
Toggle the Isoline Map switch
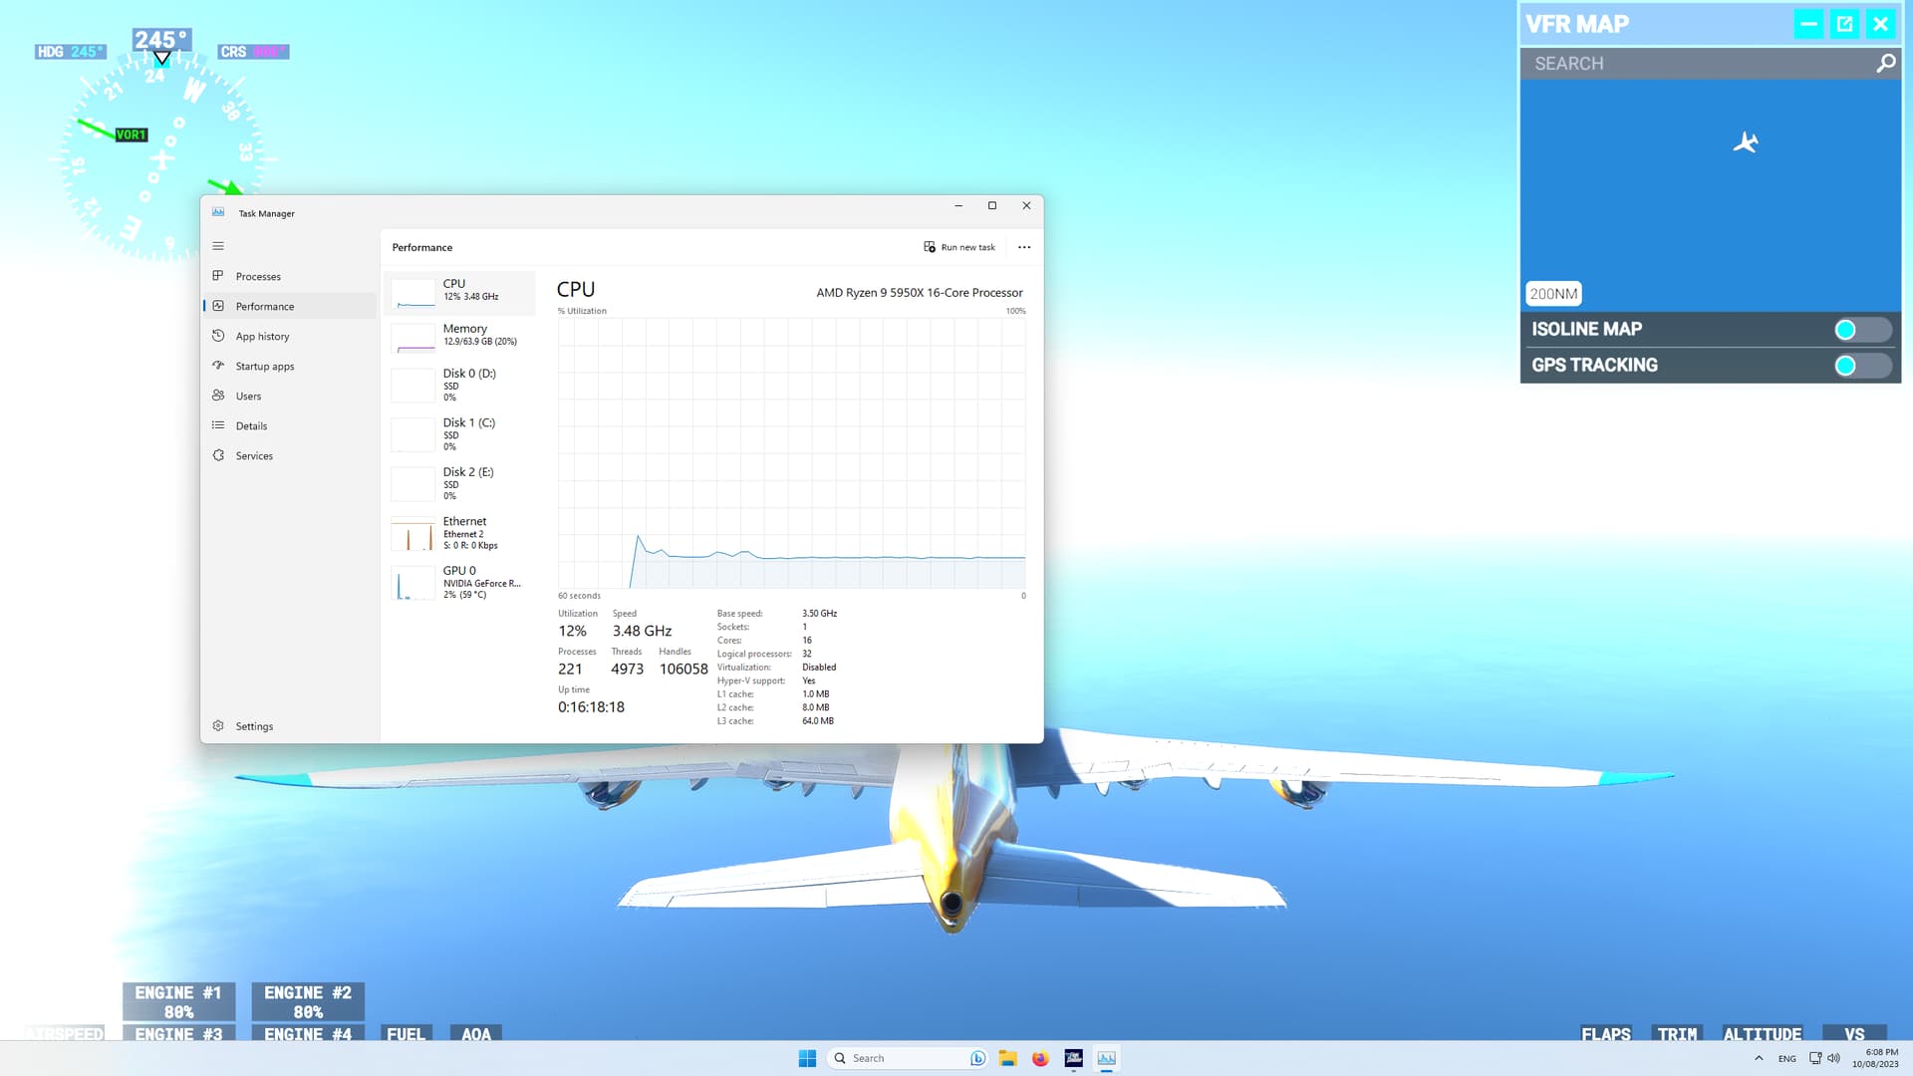click(1860, 330)
